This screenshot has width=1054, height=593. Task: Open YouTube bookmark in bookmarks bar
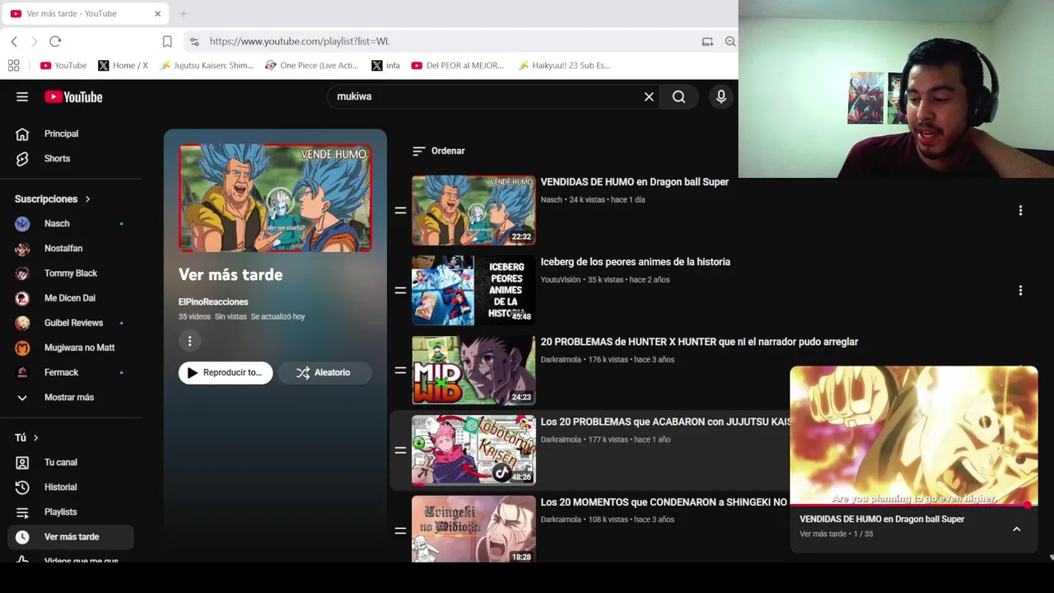click(63, 65)
